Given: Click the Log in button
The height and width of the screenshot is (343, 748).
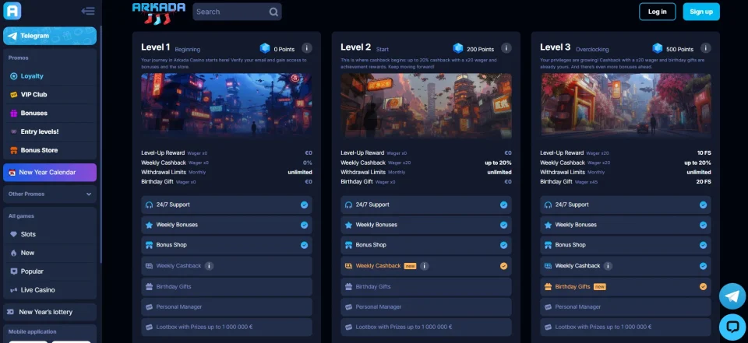Looking at the screenshot, I should point(658,12).
